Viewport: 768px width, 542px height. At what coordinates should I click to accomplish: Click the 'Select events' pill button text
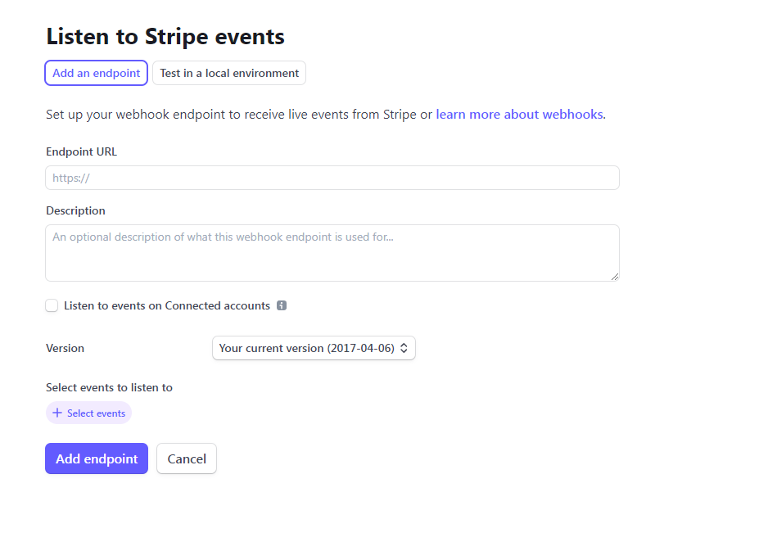click(x=96, y=413)
